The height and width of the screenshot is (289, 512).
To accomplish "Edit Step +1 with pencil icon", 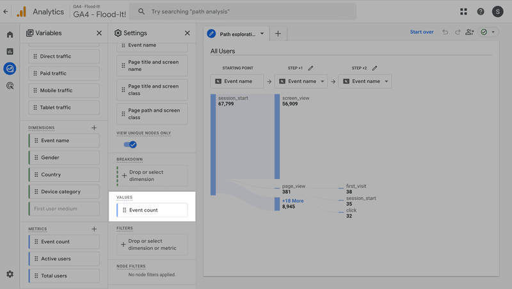I will coord(311,68).
